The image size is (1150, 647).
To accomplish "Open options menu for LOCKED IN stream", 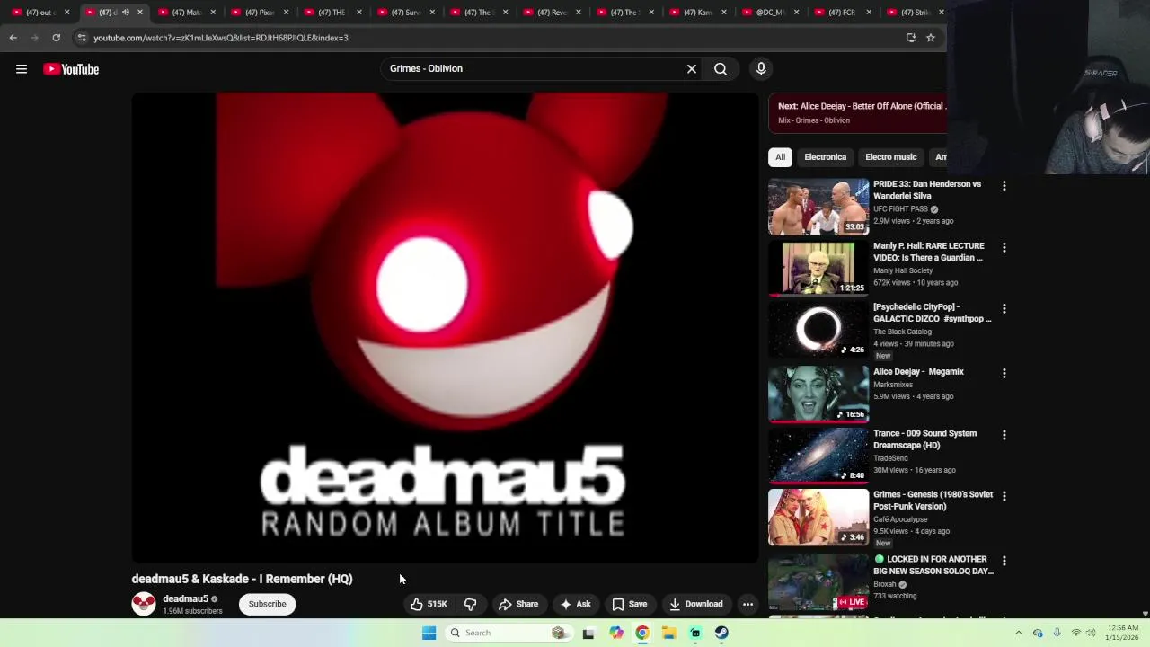I will [1004, 561].
